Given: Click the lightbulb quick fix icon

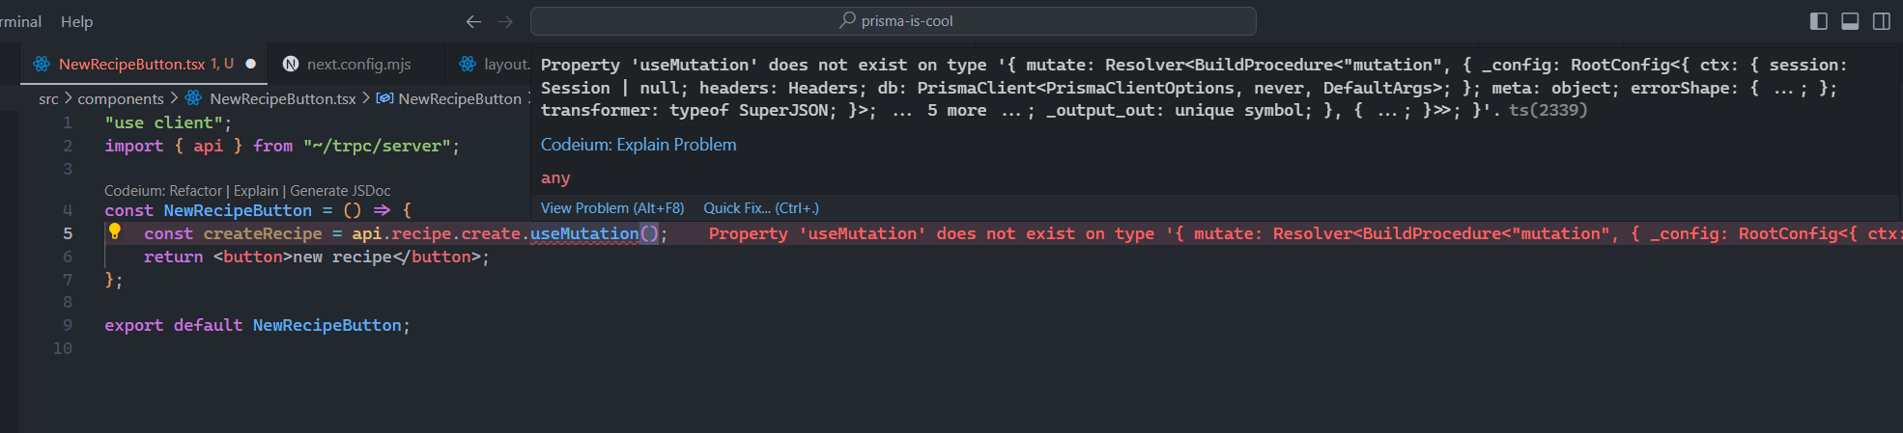Looking at the screenshot, I should (114, 231).
